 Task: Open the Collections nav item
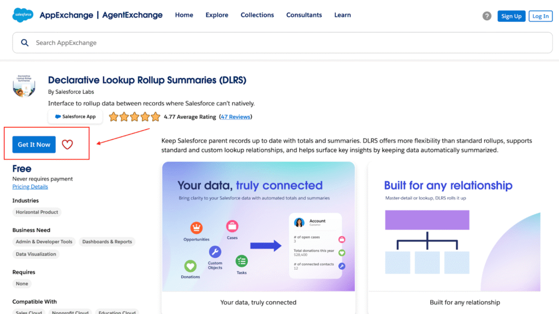(x=257, y=15)
